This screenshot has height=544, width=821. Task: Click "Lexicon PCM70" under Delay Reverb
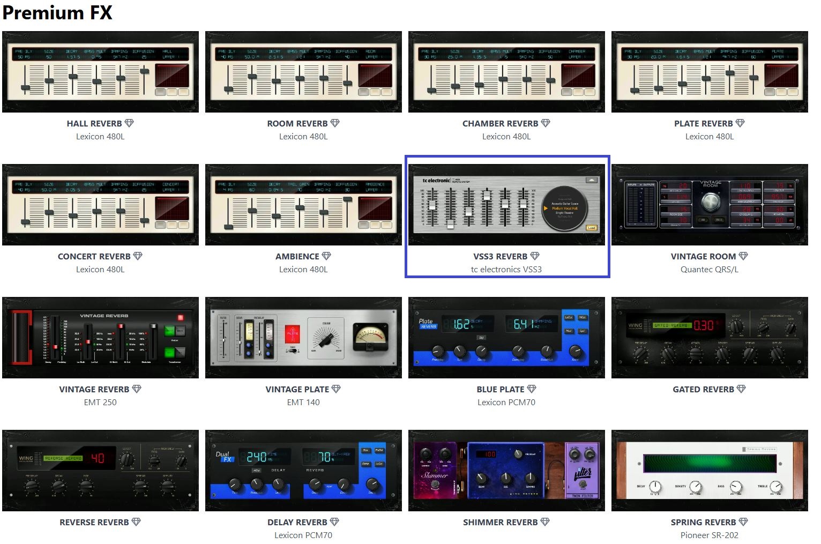pyautogui.click(x=303, y=535)
